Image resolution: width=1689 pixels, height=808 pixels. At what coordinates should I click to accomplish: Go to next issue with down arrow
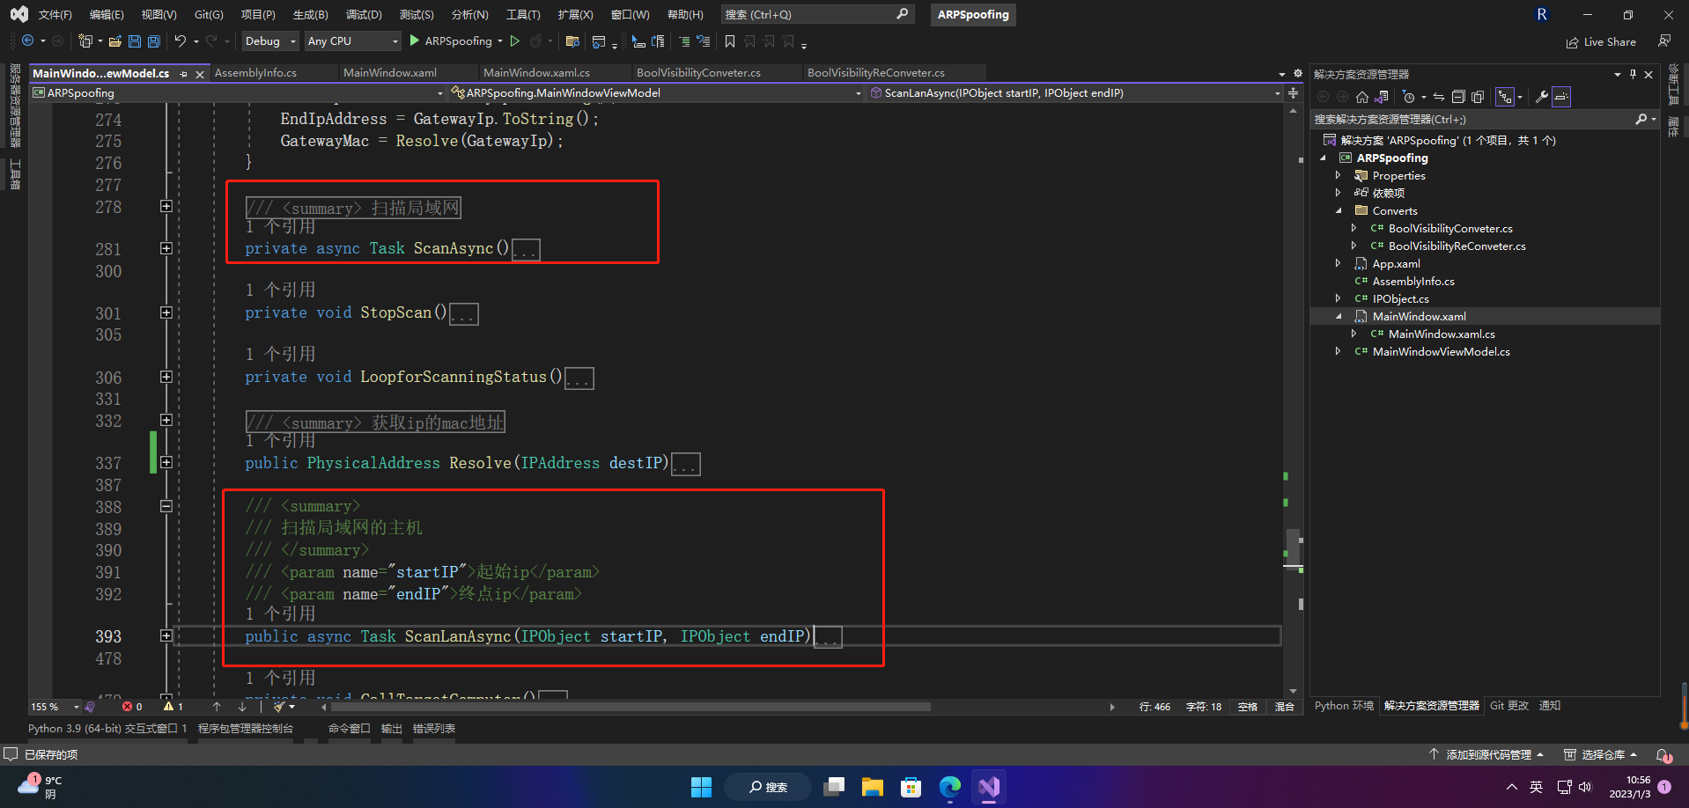coord(242,706)
